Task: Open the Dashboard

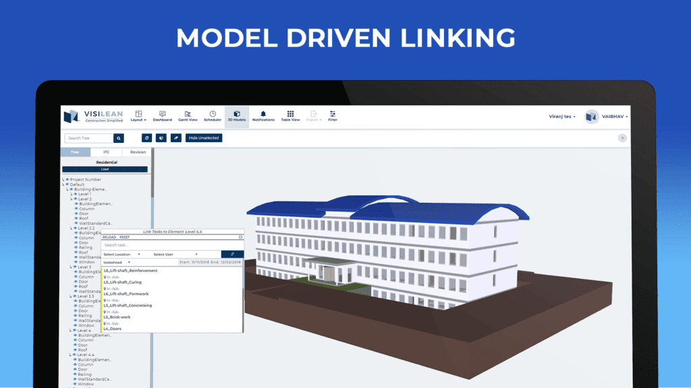Action: 162,116
